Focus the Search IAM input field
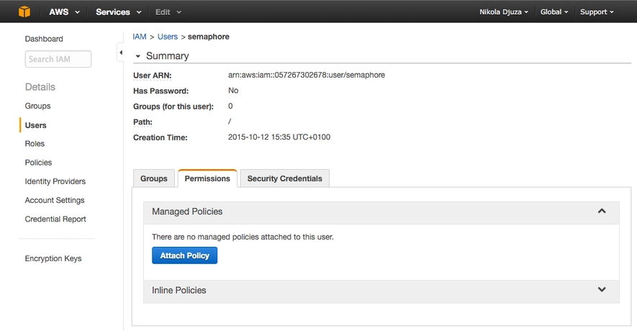 coord(58,59)
